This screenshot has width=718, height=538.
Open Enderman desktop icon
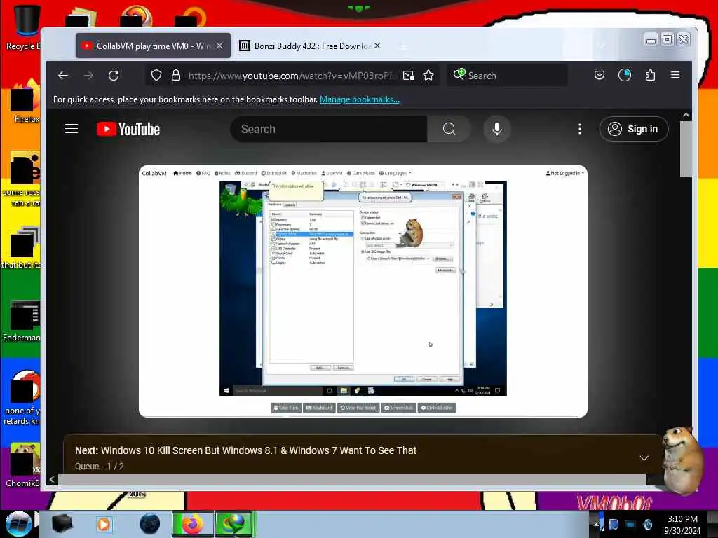(23, 321)
